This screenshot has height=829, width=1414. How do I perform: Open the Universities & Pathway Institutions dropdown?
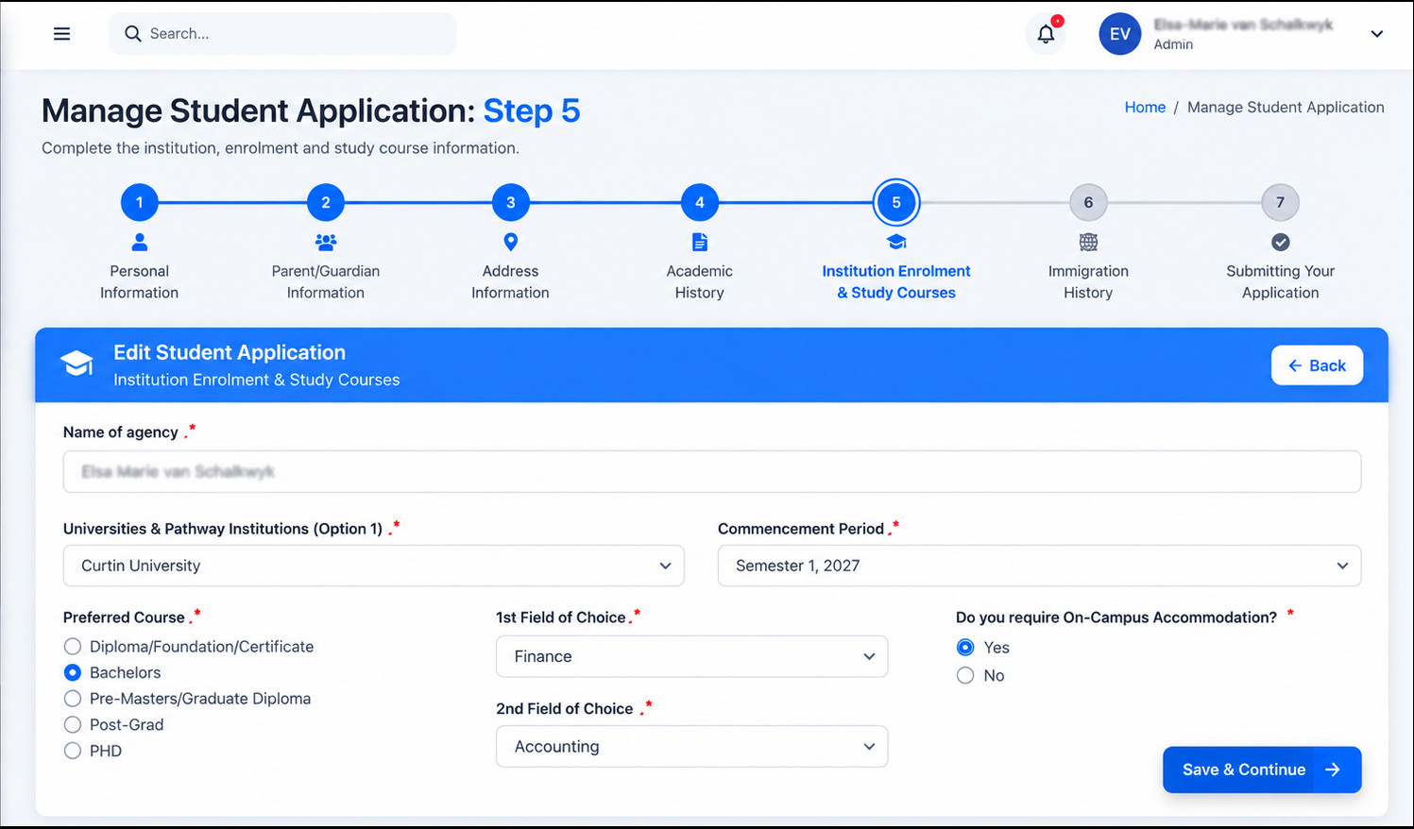373,566
